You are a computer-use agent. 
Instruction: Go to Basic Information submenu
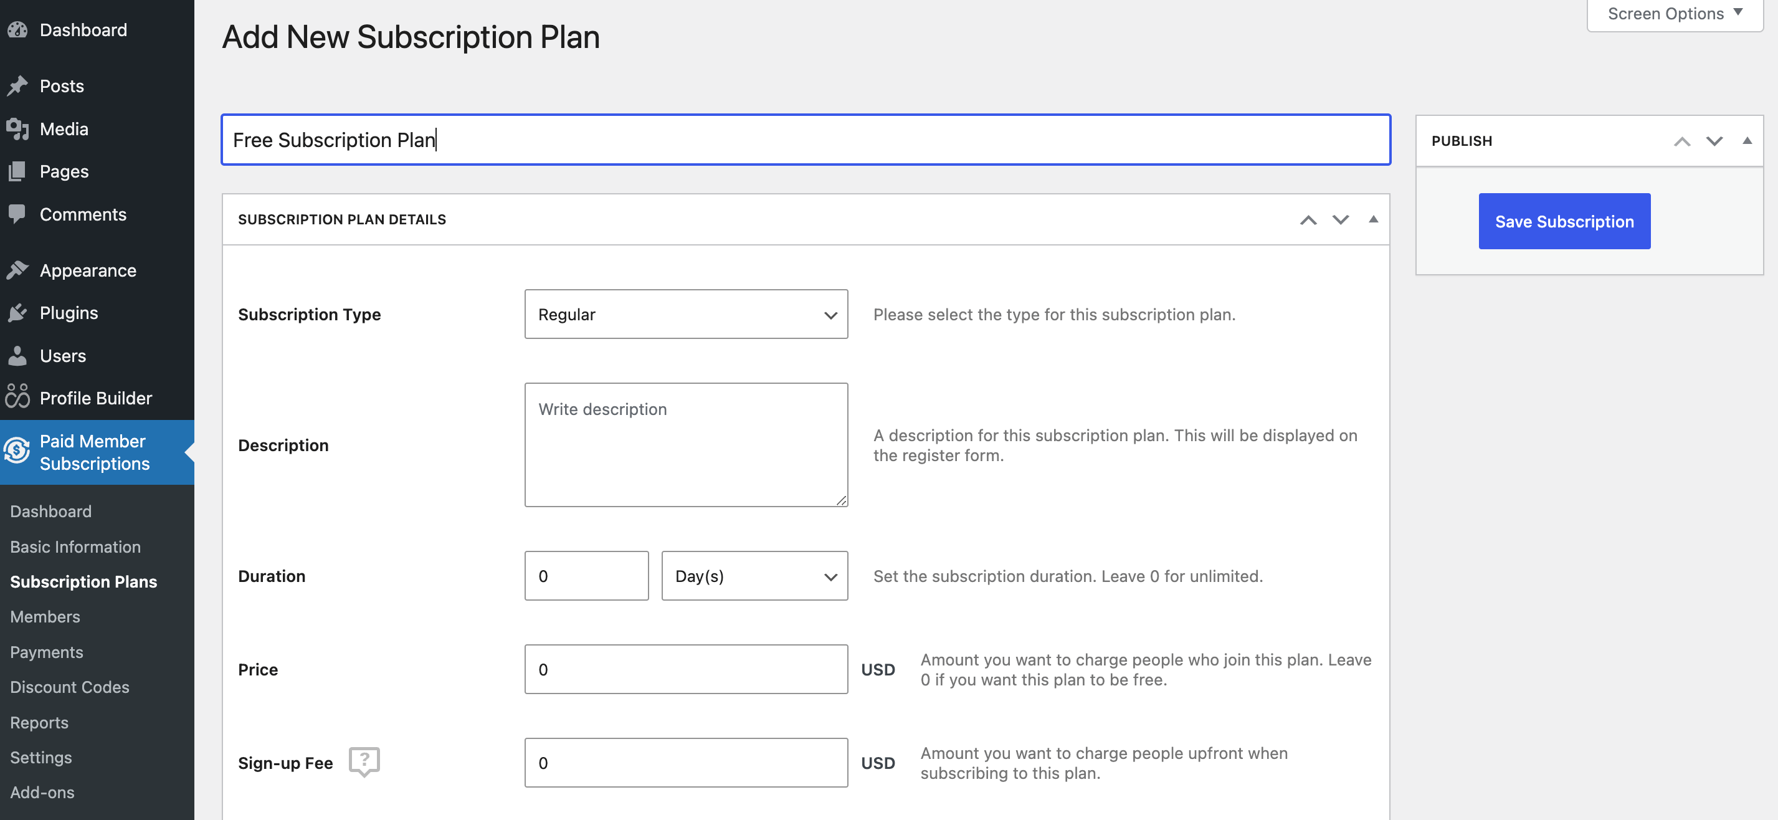(75, 546)
